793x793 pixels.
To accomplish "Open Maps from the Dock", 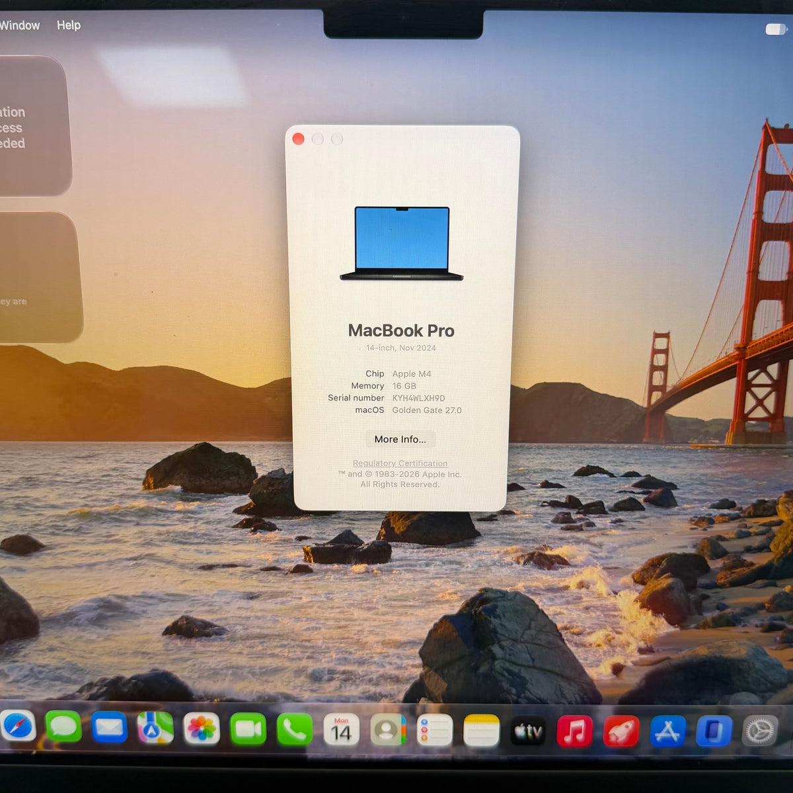I will [155, 728].
